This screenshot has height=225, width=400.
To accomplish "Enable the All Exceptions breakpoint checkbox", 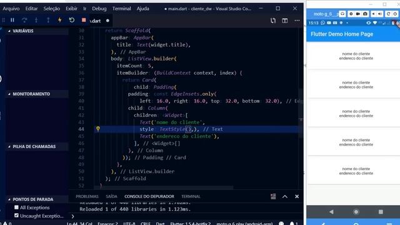I will click(17, 207).
